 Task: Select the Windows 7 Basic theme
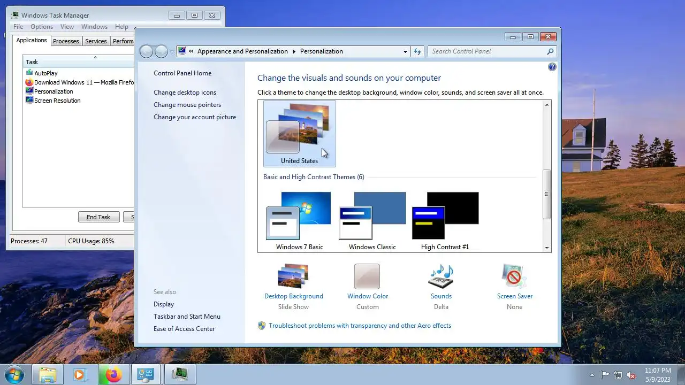tap(300, 221)
